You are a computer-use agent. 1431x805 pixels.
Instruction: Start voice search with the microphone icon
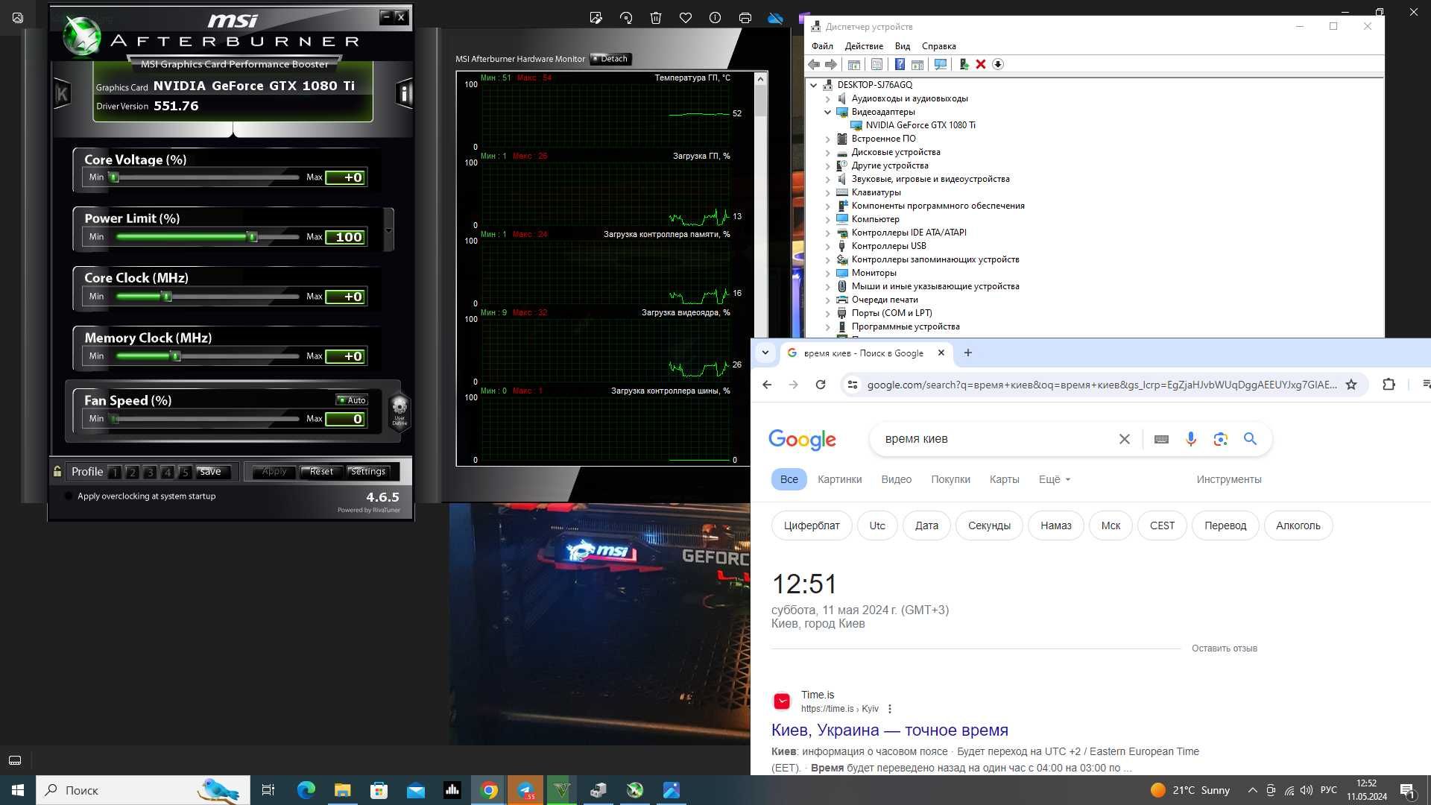coord(1191,439)
